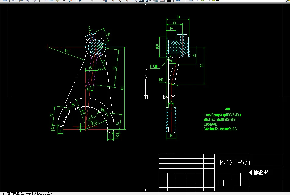290x195 pixels.
Task: Select the upper R10 radius label
Action: (171, 61)
